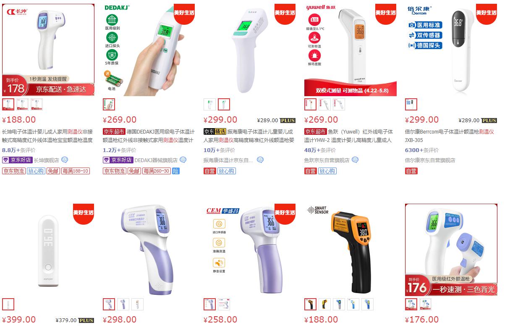
Task: Pick second thumbnail under 176 yuan thermometer
Action: click(425, 304)
